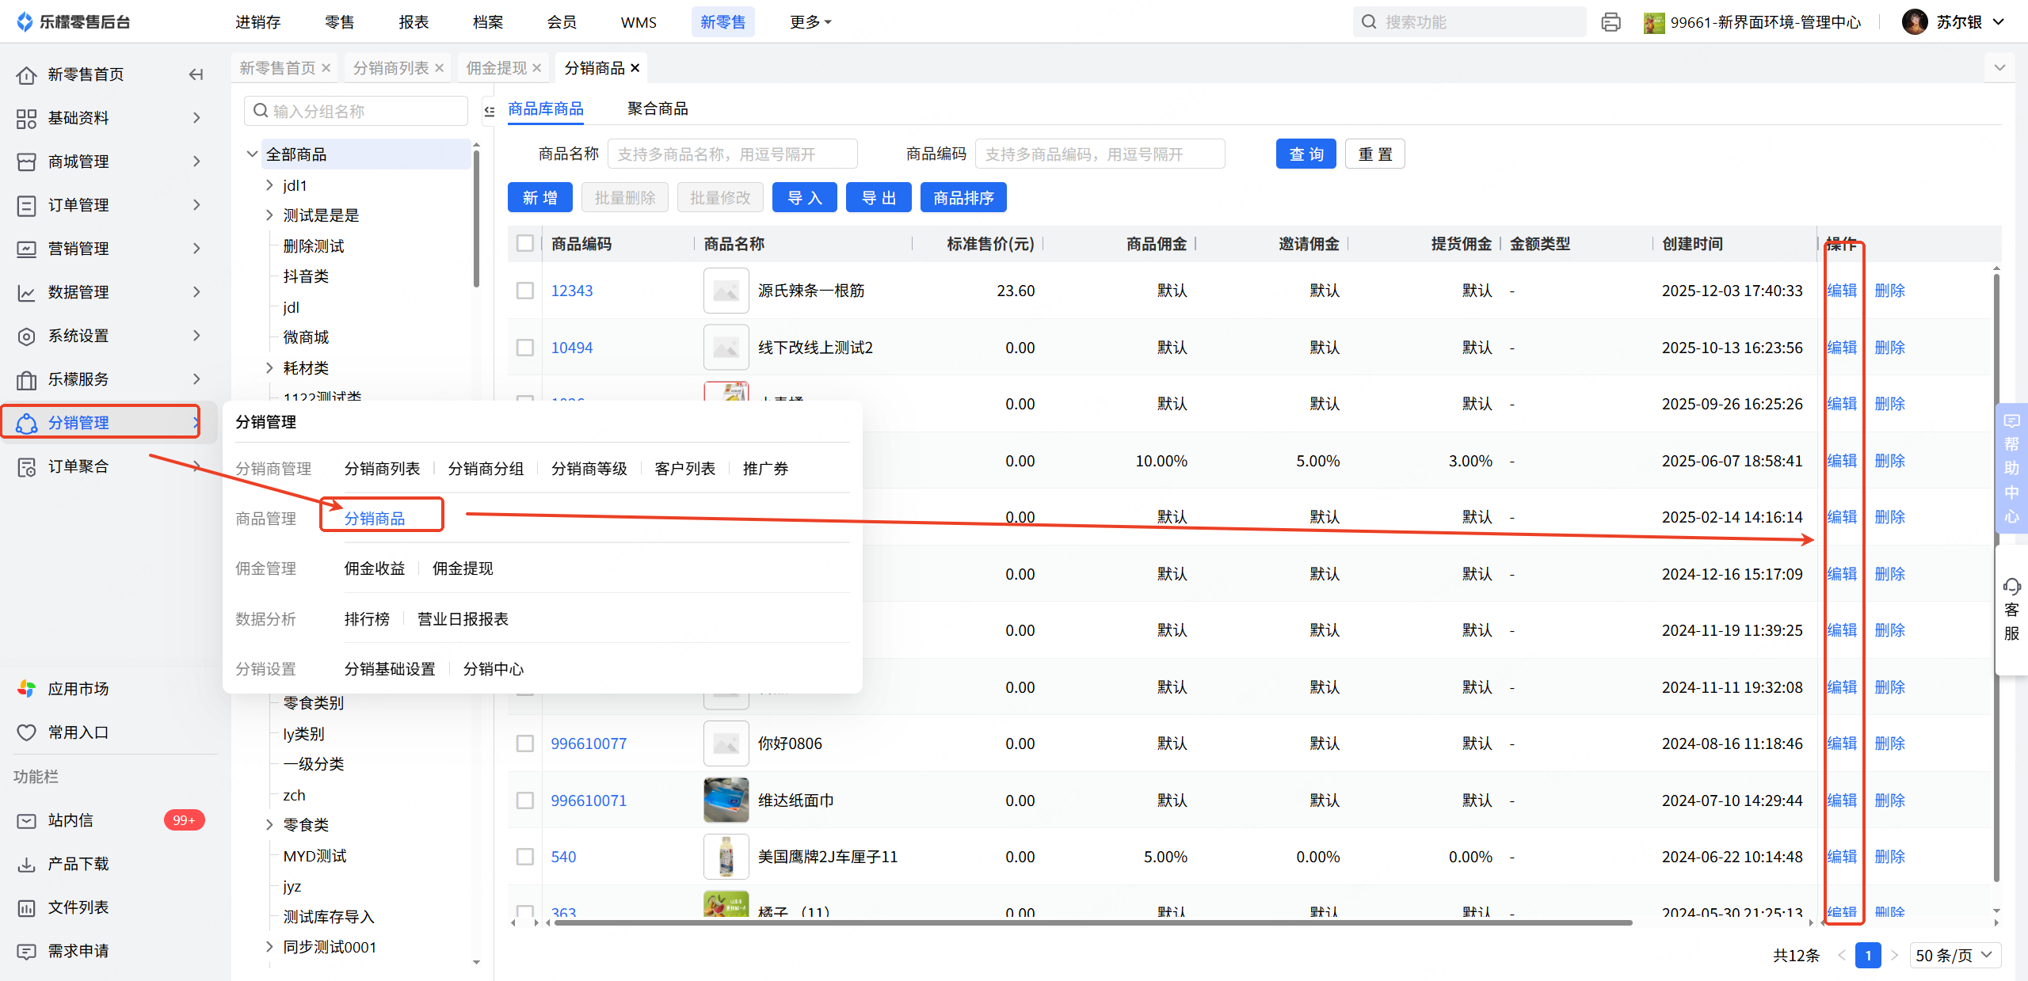Viewport: 2028px width, 981px height.
Task: Check the select-all checkbox in table header
Action: pos(525,243)
